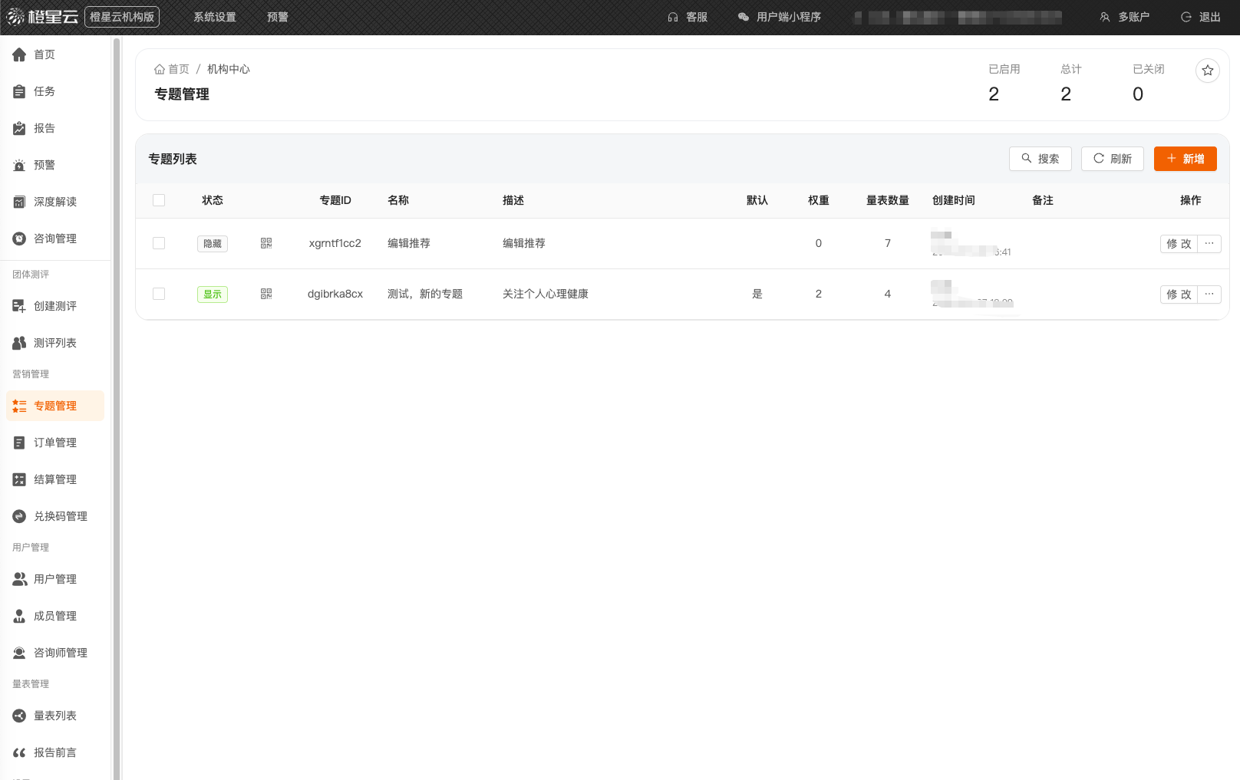Select checkbox for dgibrka8cx row
This screenshot has width=1240, height=780.
click(159, 294)
